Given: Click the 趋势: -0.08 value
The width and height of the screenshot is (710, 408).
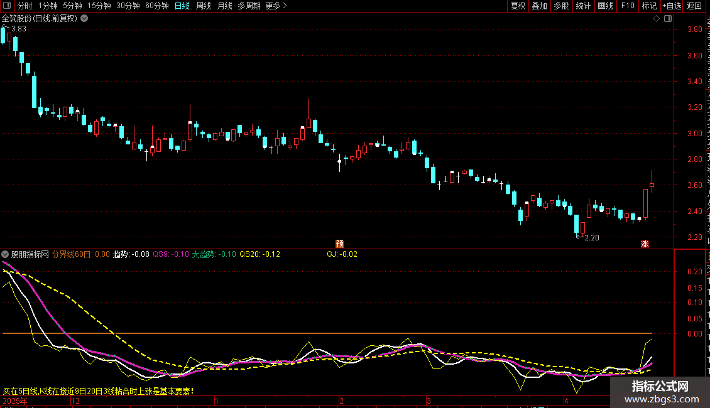Looking at the screenshot, I should pos(131,254).
